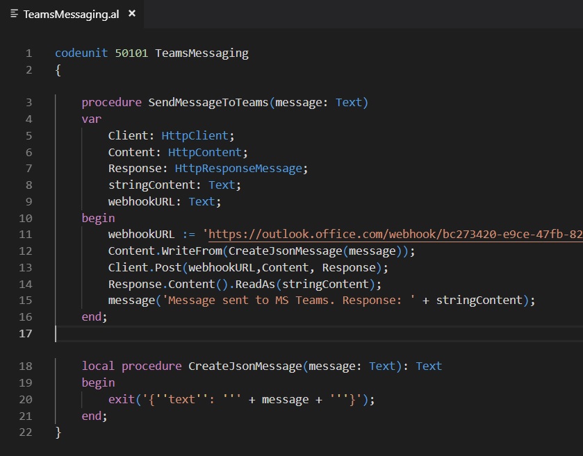This screenshot has width=583, height=456.
Task: Select the TeamsMessaging.al editor tab
Action: (x=69, y=13)
